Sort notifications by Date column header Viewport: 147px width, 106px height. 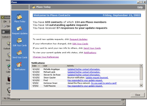pyautogui.click(x=37, y=66)
